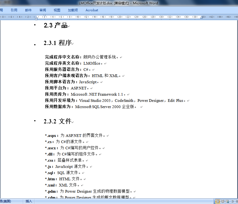This screenshot has height=204, width=238.
Task: Click the language indicator 语(美国) in status bar
Action: point(5,201)
